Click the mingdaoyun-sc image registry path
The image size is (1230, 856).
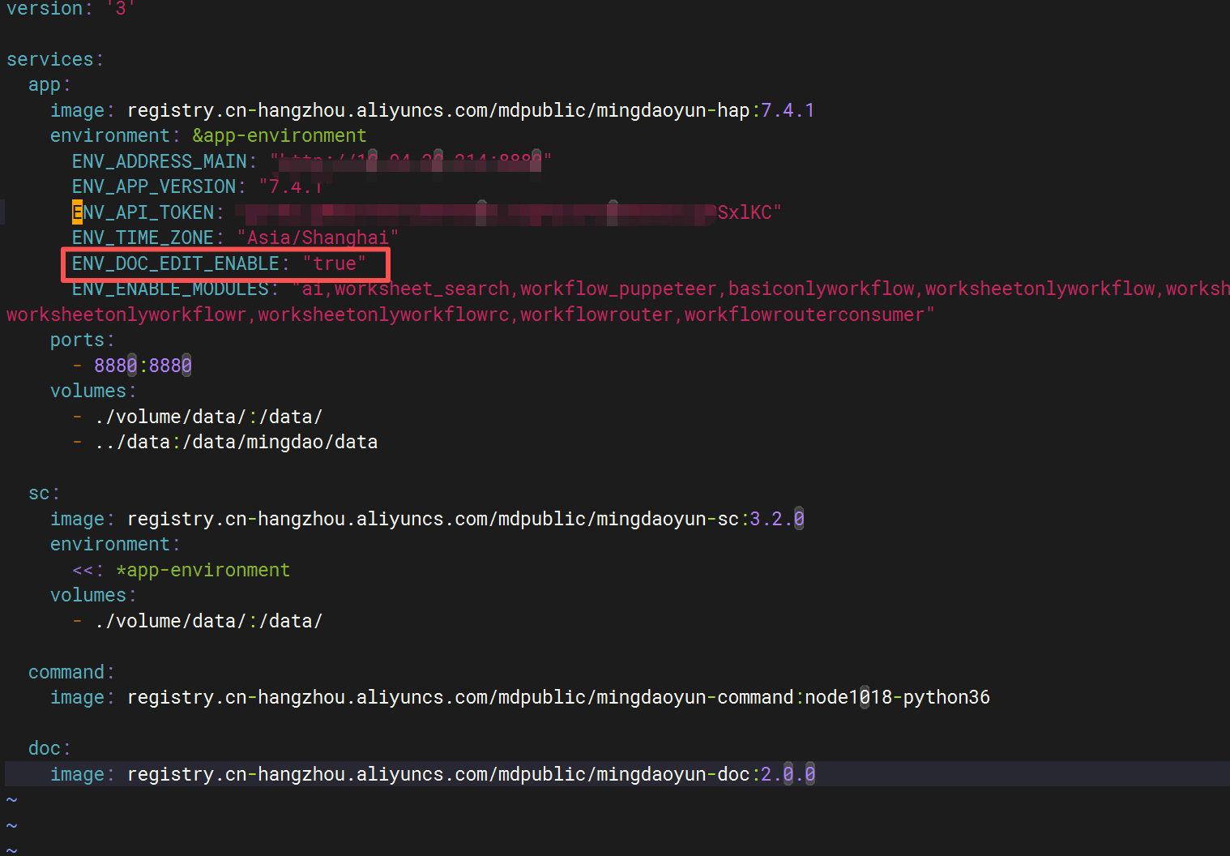click(433, 519)
